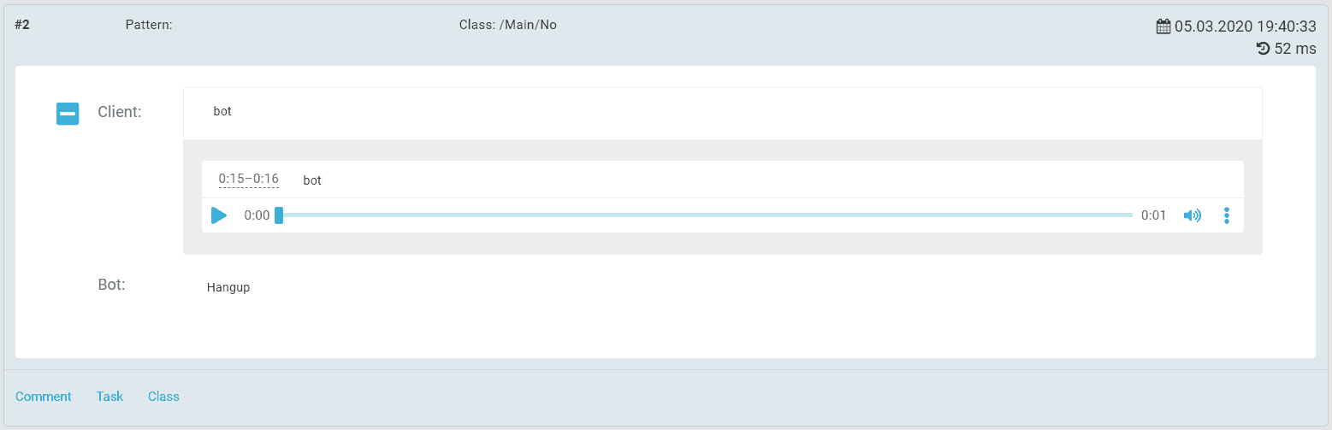Open the Task link

click(x=110, y=397)
